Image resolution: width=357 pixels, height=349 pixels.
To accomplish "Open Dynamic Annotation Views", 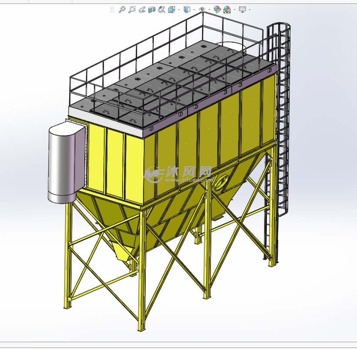I will 162,9.
